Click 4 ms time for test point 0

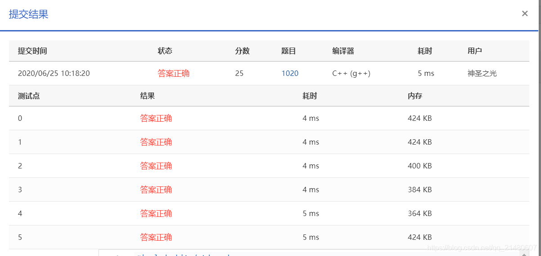tap(311, 119)
